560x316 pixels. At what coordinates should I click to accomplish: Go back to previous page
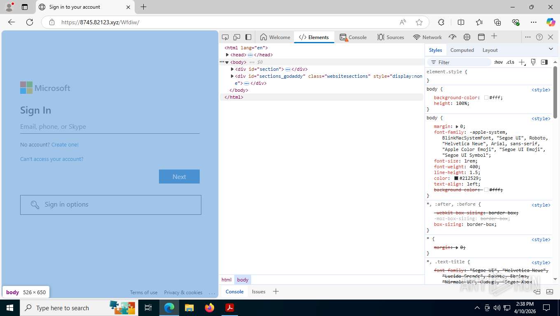pyautogui.click(x=12, y=22)
